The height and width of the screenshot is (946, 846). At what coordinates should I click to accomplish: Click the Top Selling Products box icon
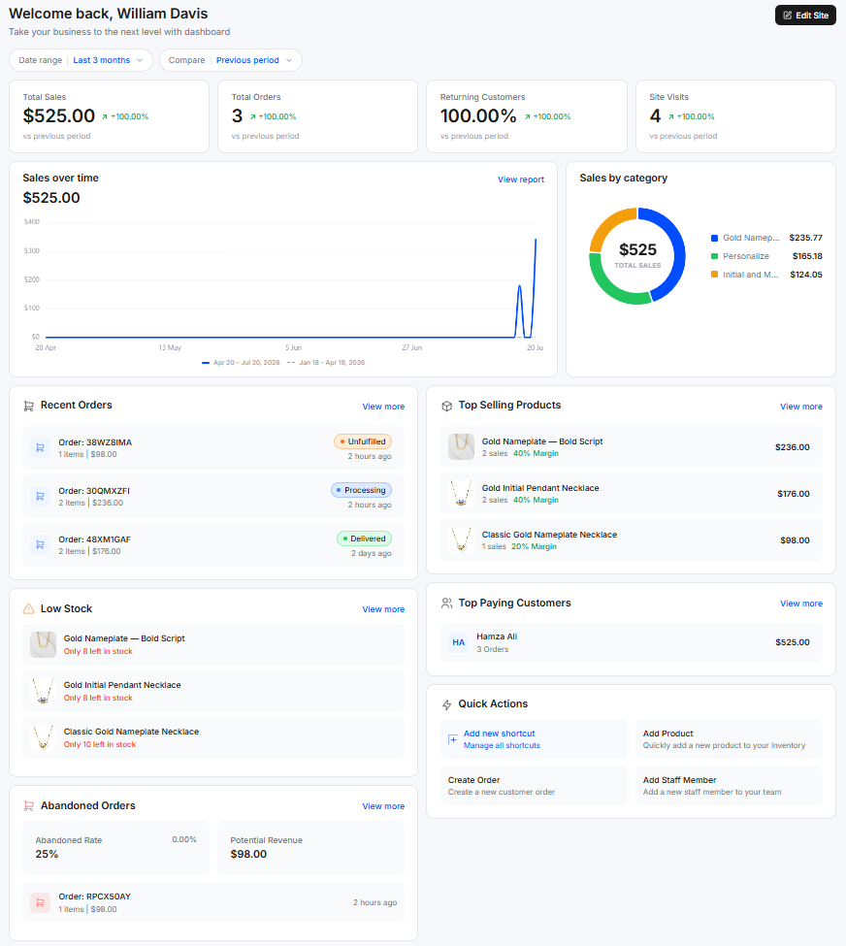pos(446,406)
